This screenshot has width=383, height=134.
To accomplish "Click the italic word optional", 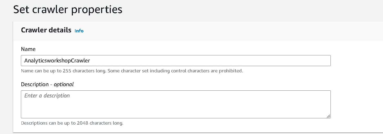I will coord(64,84).
